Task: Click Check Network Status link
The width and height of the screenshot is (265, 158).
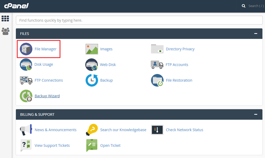Action: pyautogui.click(x=184, y=130)
